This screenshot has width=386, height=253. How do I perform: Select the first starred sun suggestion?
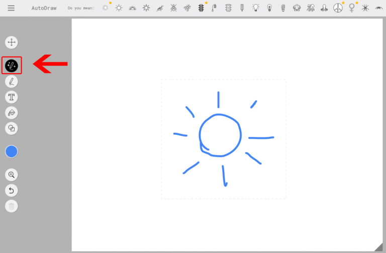[x=106, y=8]
